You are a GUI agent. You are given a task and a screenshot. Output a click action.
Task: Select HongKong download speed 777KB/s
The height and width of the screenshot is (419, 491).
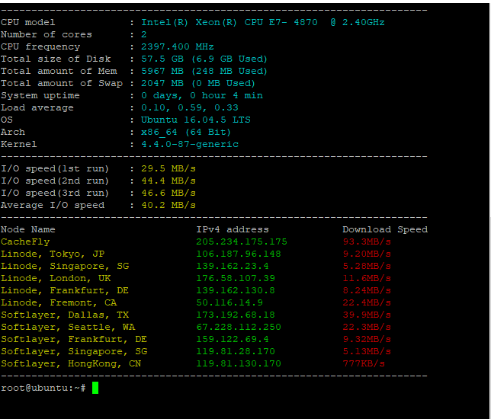coord(364,363)
